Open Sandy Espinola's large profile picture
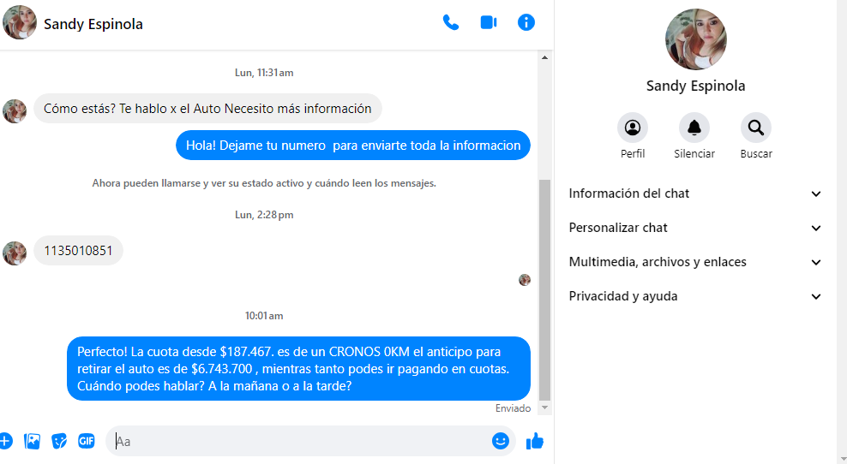 click(x=696, y=39)
